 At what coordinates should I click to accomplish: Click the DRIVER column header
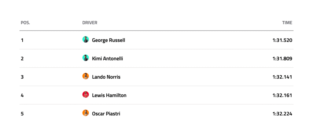click(x=90, y=23)
